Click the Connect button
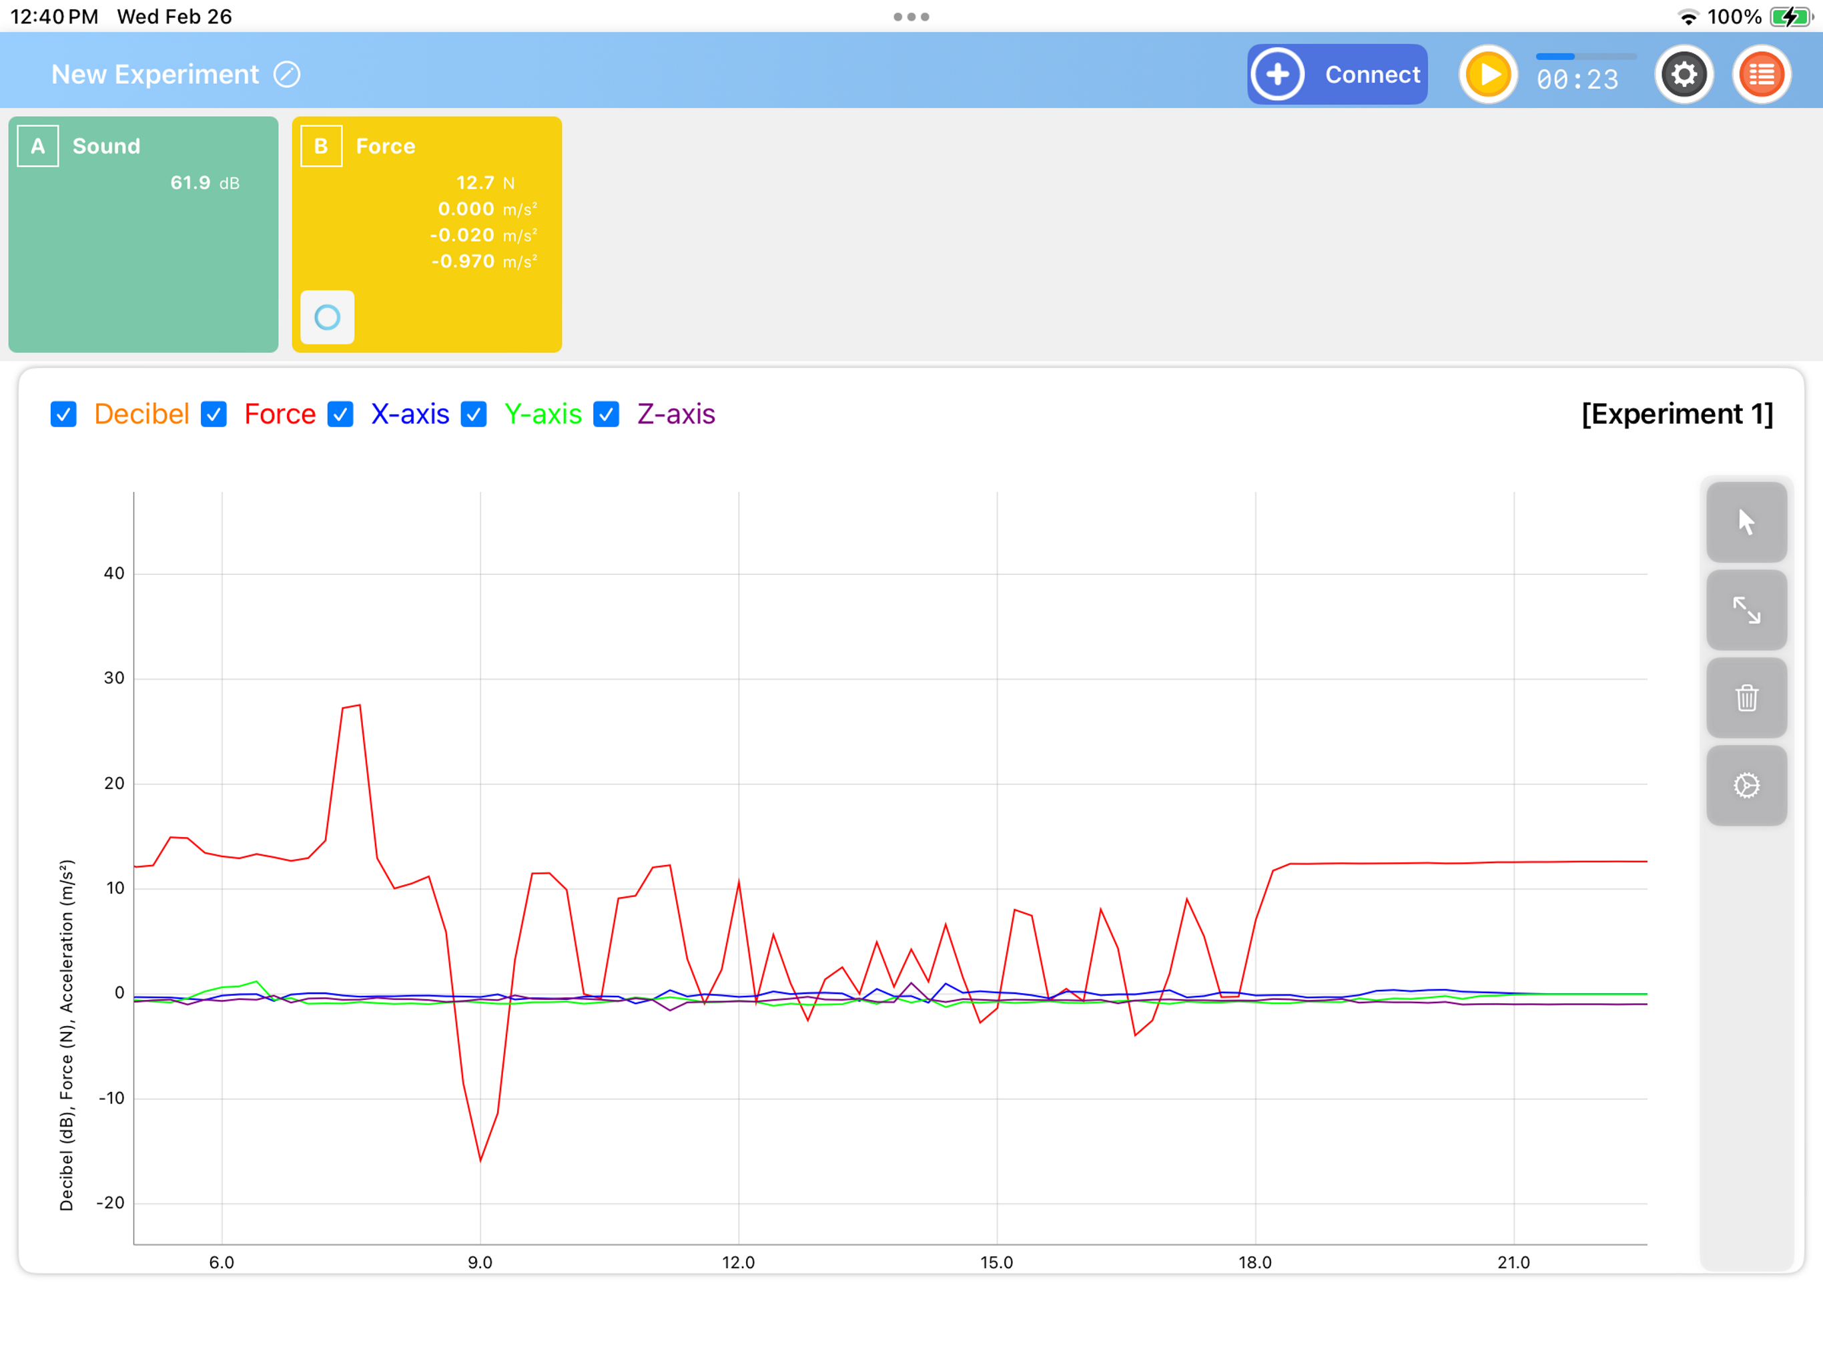Screen dimensions: 1823x1367 pos(1337,75)
